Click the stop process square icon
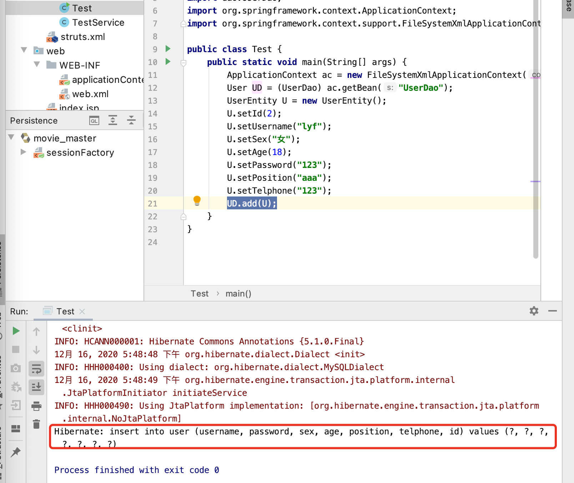574x483 pixels. 16,349
